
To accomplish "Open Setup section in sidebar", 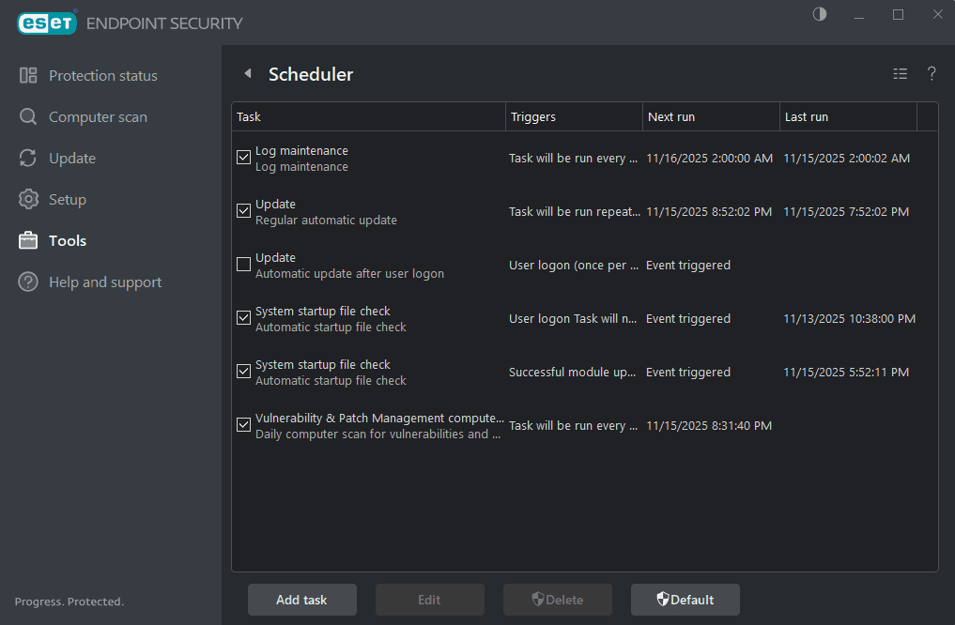I will click(x=67, y=200).
